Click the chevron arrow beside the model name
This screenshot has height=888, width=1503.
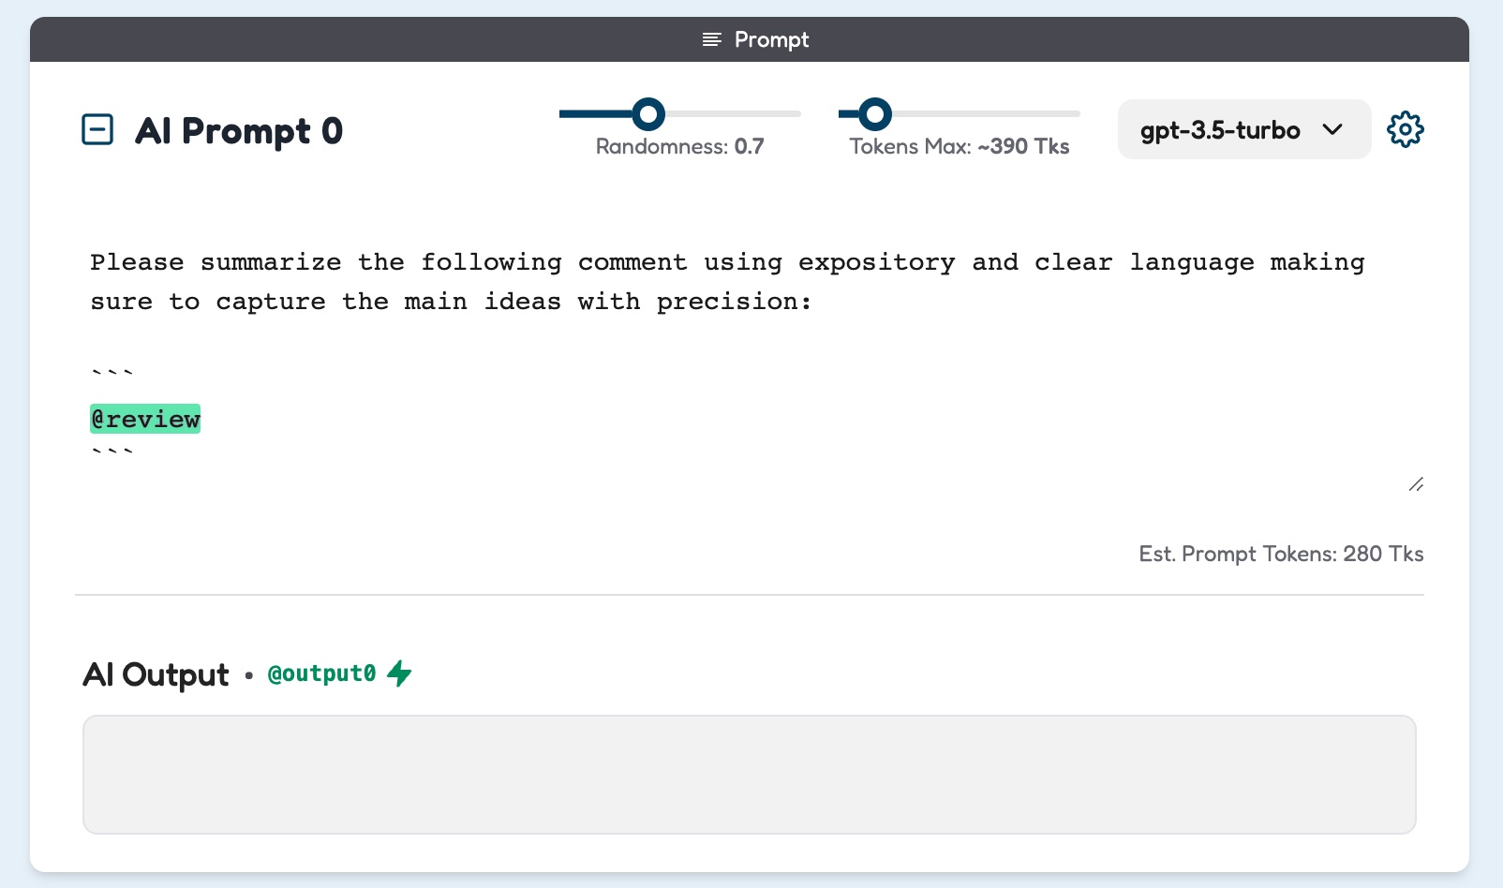coord(1332,129)
